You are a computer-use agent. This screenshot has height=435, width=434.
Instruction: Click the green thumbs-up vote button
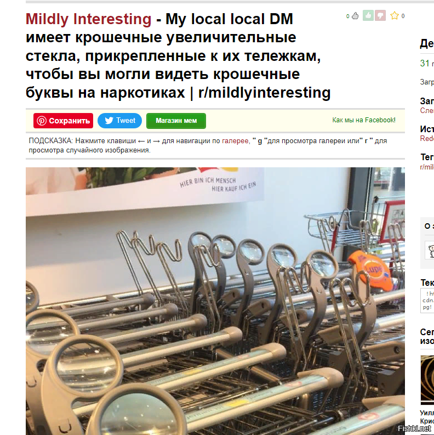[x=368, y=15]
